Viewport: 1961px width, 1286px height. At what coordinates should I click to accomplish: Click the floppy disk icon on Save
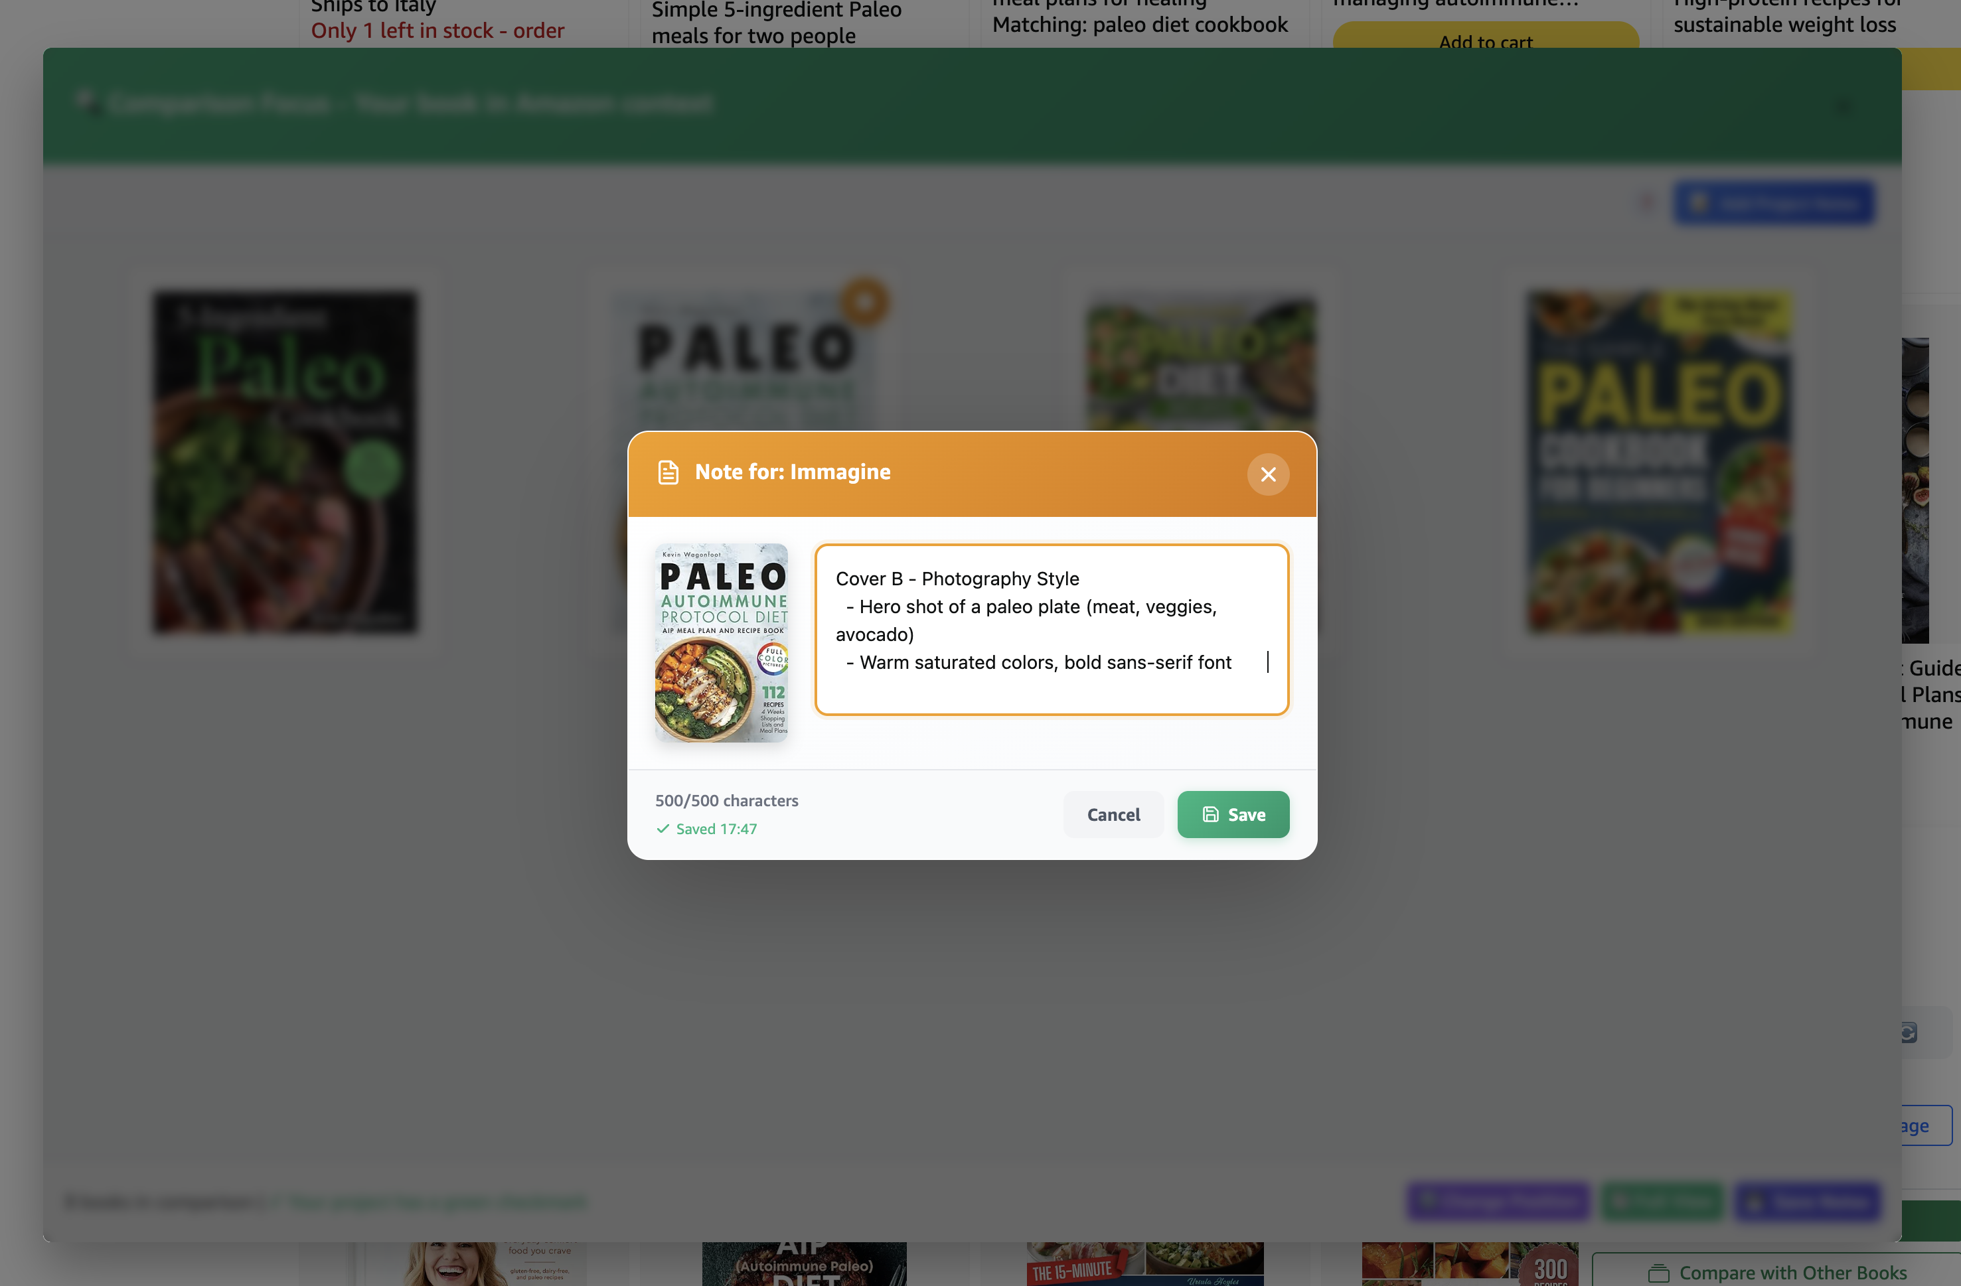[x=1210, y=814]
